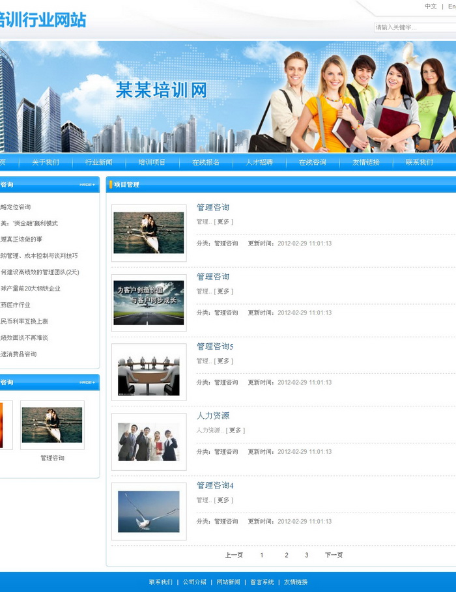The height and width of the screenshot is (592, 456).
Task: Open footer link 留言系统
Action: point(262,582)
